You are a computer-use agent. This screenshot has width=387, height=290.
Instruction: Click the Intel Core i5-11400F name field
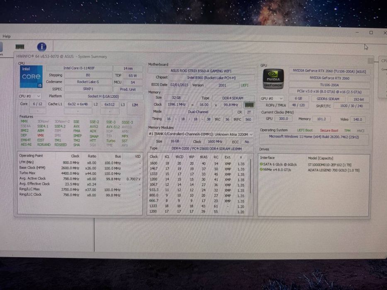[x=79, y=68]
